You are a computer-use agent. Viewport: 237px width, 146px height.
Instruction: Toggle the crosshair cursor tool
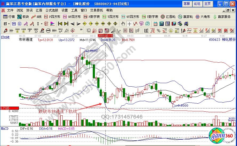[130, 23]
